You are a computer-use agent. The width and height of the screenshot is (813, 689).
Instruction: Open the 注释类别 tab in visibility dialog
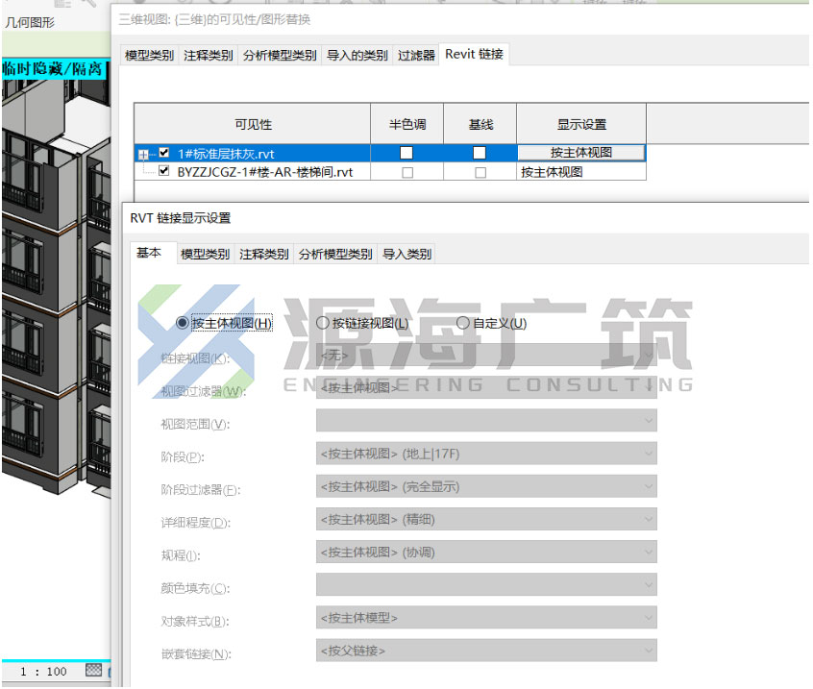tap(208, 55)
